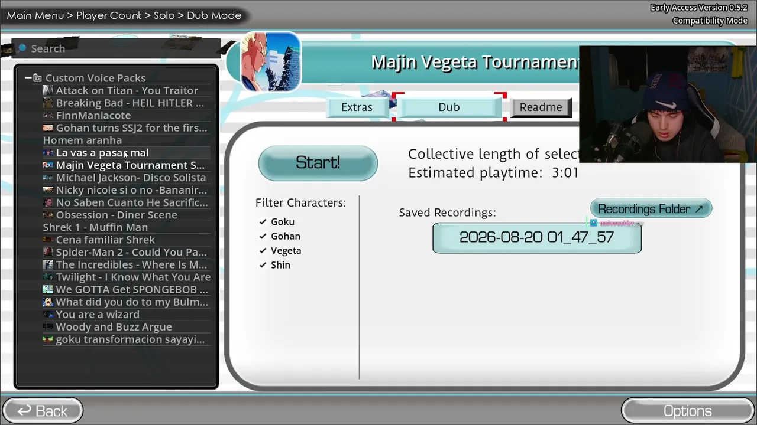Click the What did you do to my Bulm icon
Viewport: 757px width, 425px height.
(x=48, y=302)
